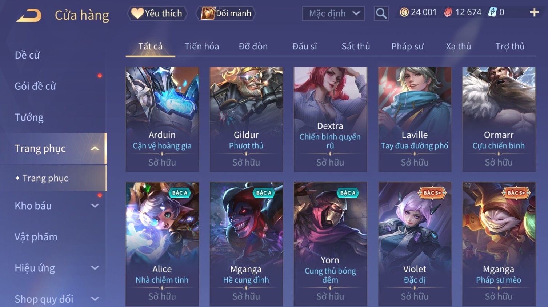The width and height of the screenshot is (548, 307).
Task: Open Vật phẩm in the sidebar
Action: (x=36, y=237)
